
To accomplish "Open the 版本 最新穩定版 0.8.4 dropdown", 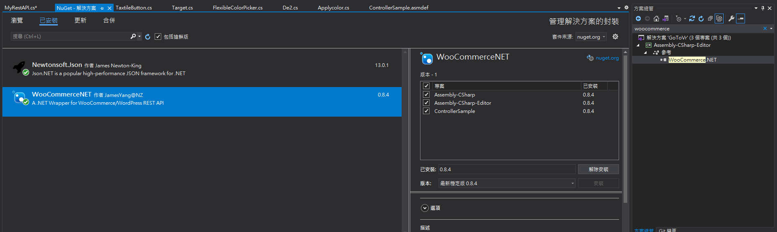I will pyautogui.click(x=507, y=183).
